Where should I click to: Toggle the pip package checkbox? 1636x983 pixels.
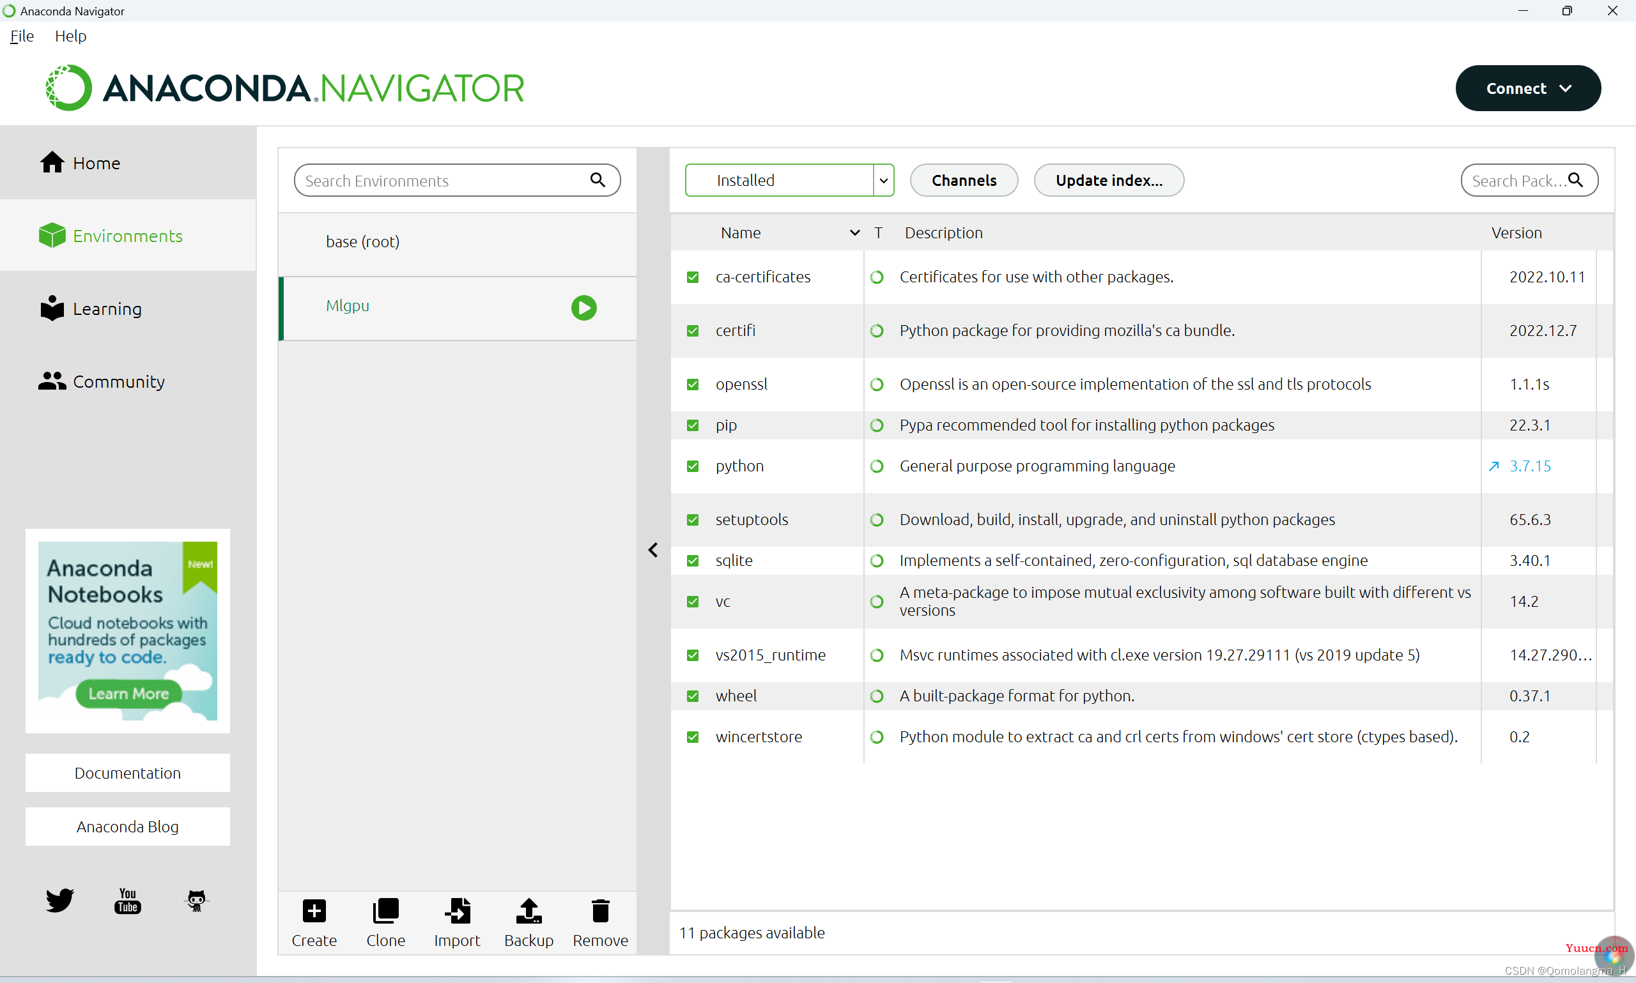693,425
